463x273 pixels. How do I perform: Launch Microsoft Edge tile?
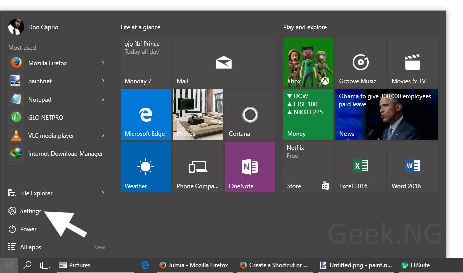coord(146,115)
